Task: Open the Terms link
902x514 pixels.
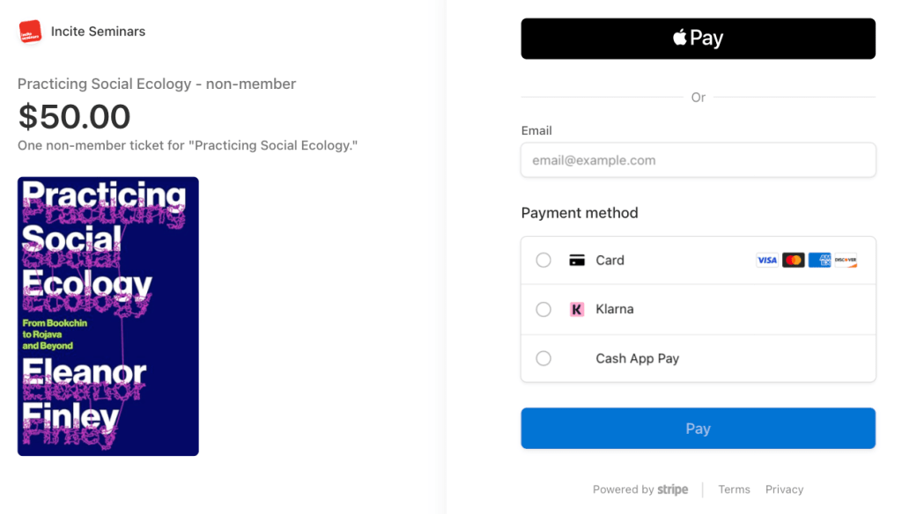Action: click(x=734, y=489)
